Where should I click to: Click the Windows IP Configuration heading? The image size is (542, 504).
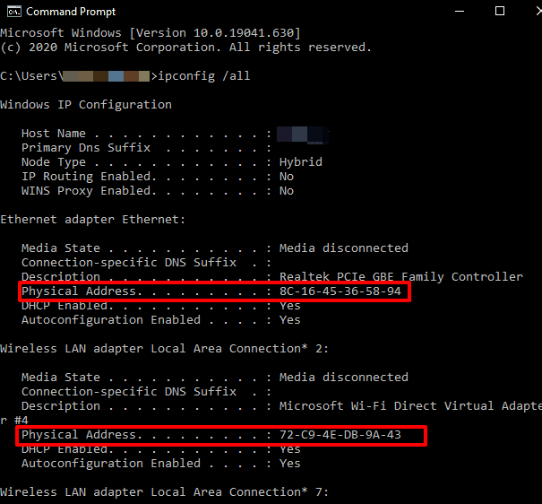(86, 105)
